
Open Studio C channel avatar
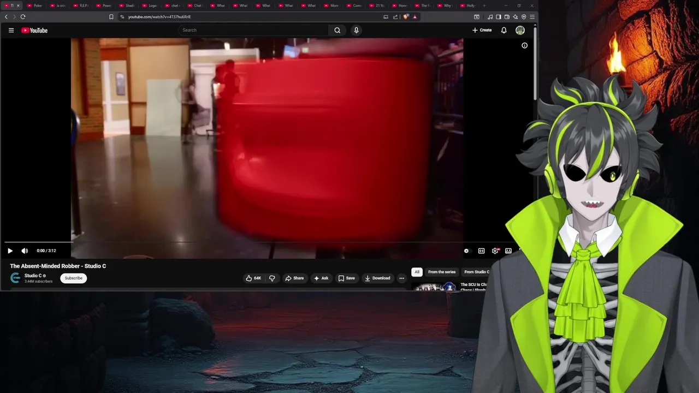coord(15,278)
